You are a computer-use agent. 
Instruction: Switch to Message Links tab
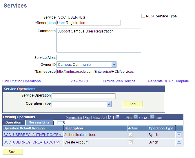(39, 122)
